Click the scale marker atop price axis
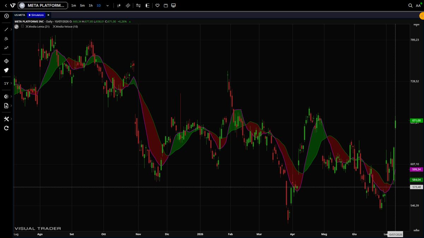Image resolution: width=424 pixels, height=238 pixels. [416, 25]
